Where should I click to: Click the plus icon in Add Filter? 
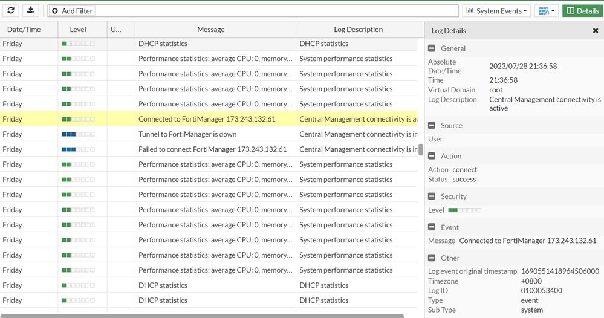pos(55,11)
